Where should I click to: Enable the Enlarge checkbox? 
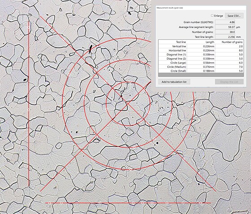[x=212, y=16]
